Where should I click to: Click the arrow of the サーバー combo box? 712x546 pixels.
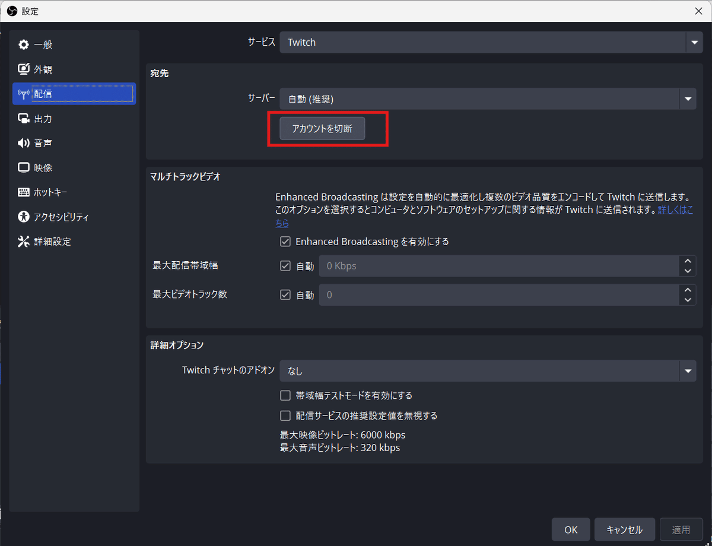coord(688,99)
